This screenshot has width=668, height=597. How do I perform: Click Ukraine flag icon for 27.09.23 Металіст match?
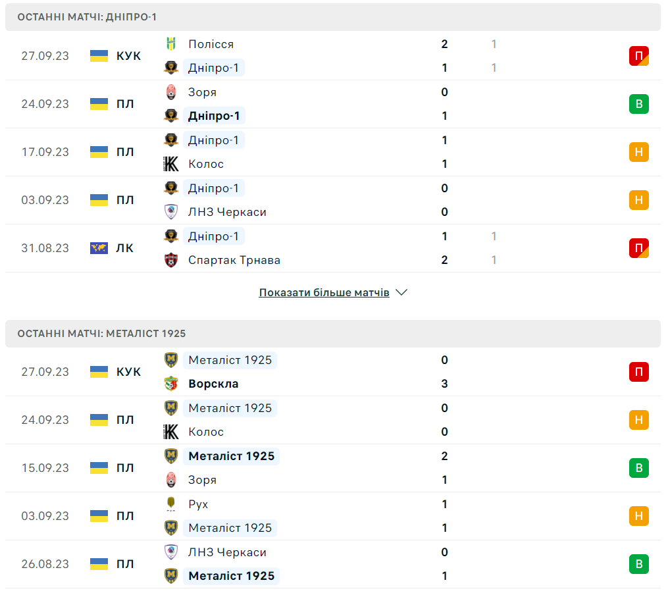coord(99,372)
